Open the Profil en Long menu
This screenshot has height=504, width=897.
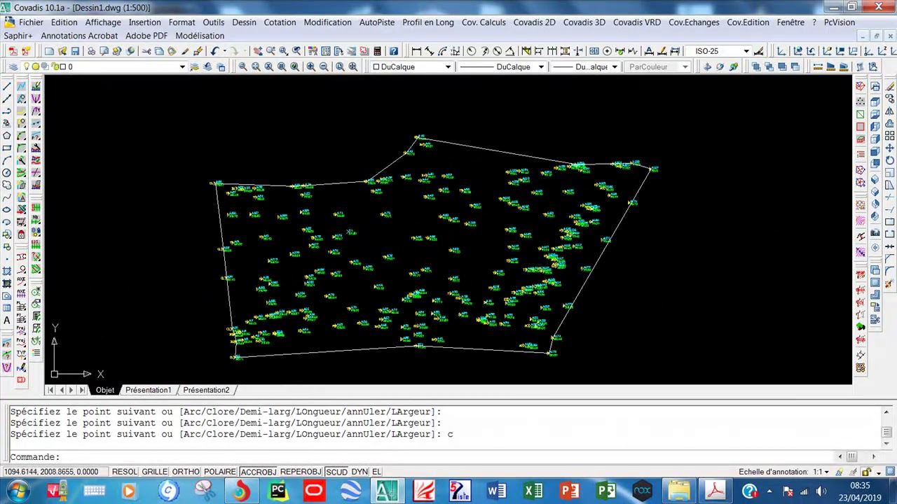(427, 22)
